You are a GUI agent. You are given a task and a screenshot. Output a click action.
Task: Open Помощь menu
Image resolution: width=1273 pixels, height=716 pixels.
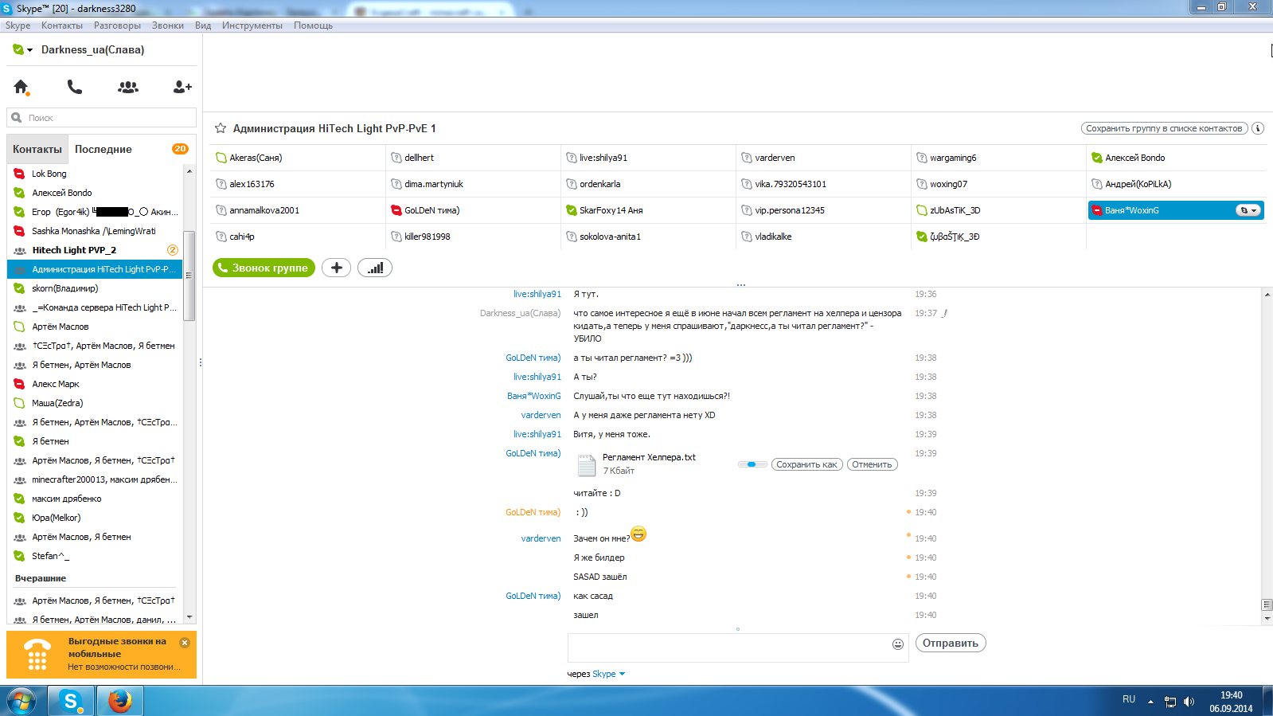pyautogui.click(x=313, y=25)
